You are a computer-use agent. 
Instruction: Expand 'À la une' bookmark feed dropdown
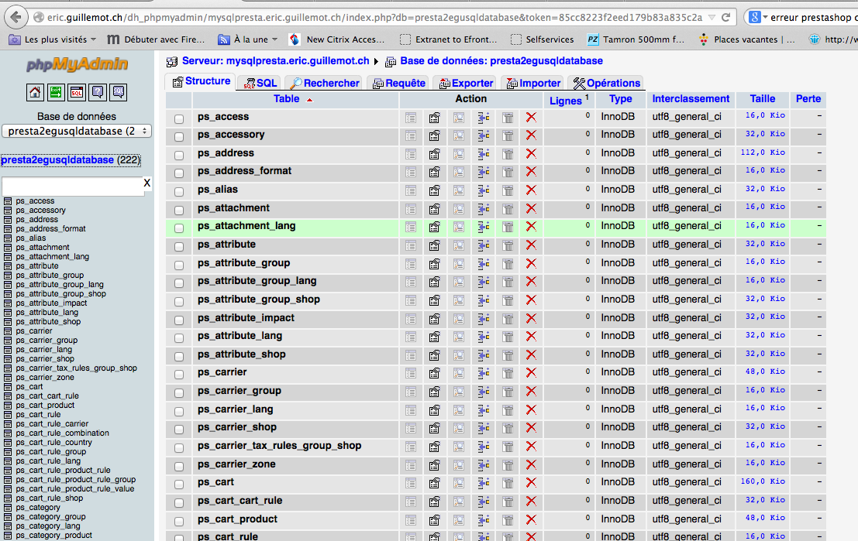[x=274, y=39]
